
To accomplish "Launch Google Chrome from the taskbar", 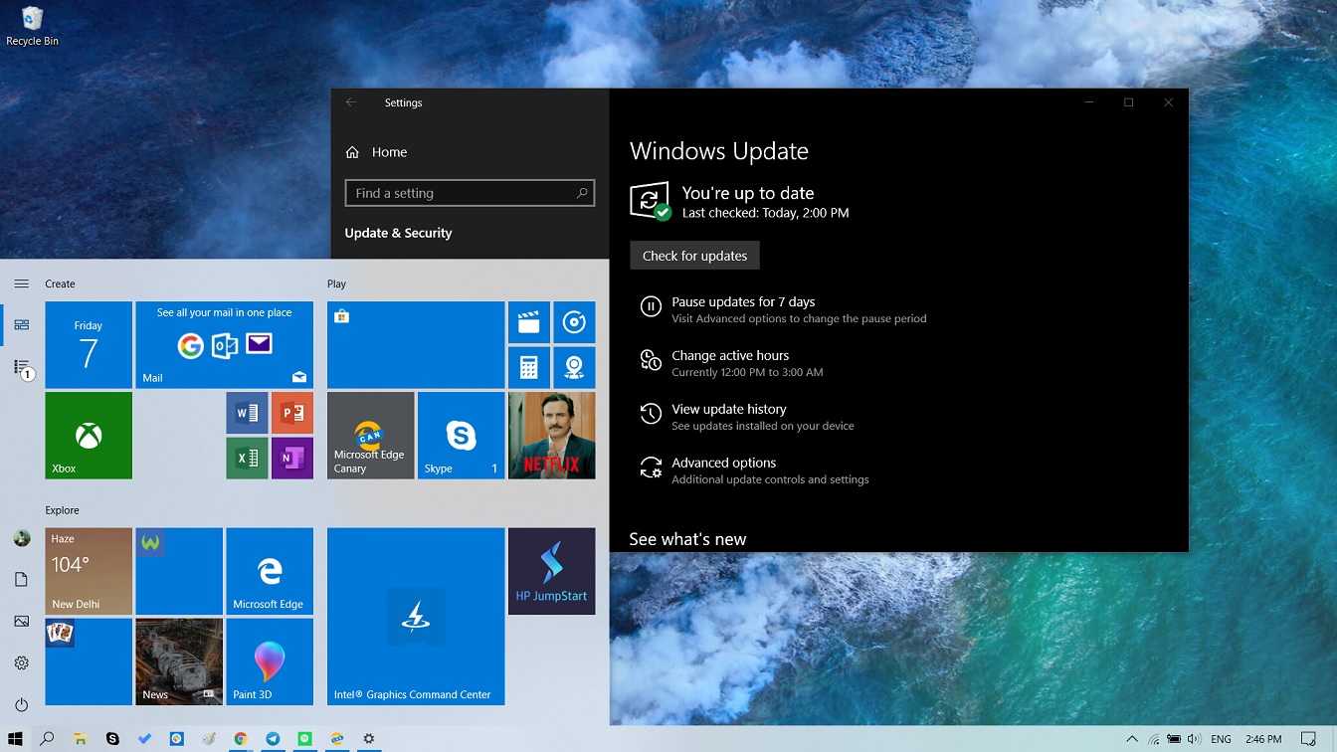I will click(240, 739).
